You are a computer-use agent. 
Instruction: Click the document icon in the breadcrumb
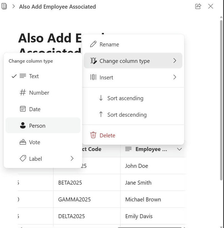pos(4,6)
